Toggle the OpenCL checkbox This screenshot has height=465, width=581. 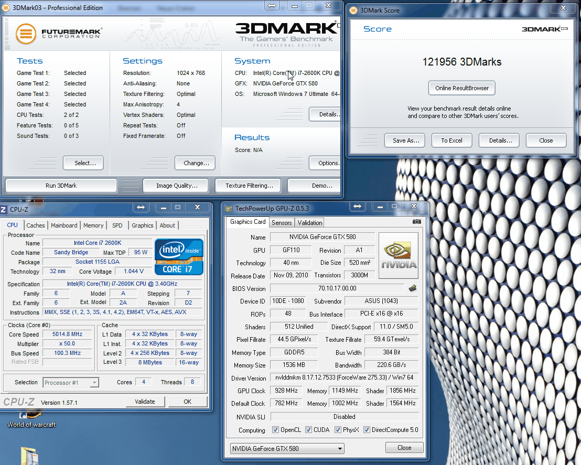276,430
